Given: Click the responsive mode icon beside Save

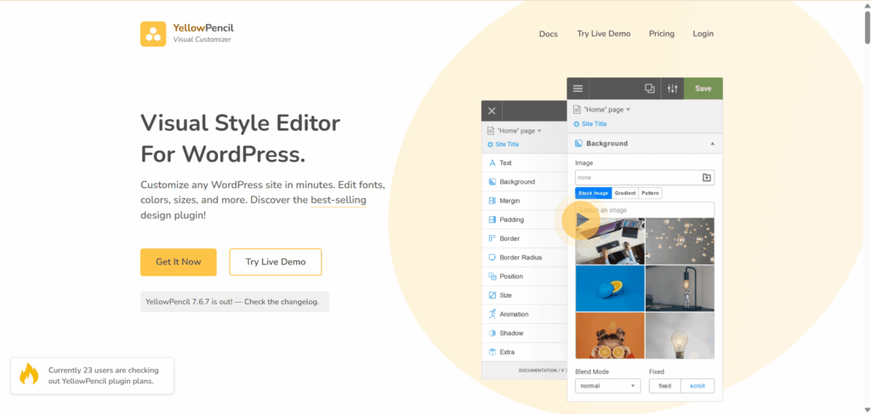Looking at the screenshot, I should (x=649, y=88).
